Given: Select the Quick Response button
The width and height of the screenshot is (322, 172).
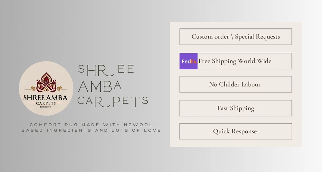Looking at the screenshot, I should (x=235, y=131).
